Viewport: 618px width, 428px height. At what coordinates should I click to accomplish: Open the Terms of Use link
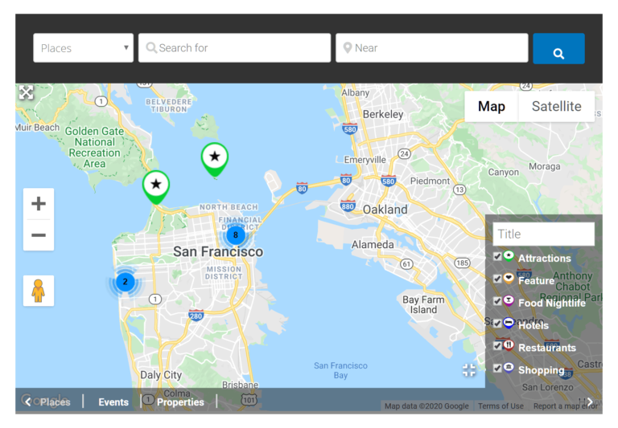tap(501, 406)
